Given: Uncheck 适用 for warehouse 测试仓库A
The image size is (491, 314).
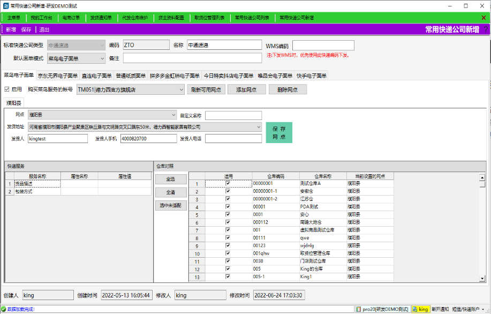Looking at the screenshot, I should 228,183.
